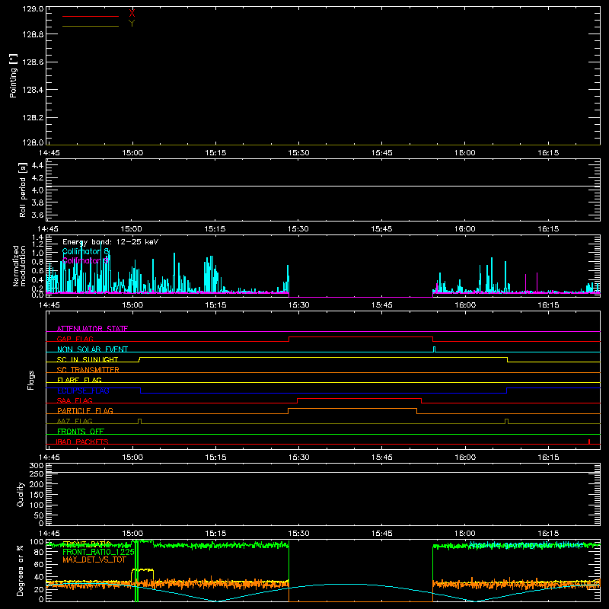Click the Pointing axis title
Image resolution: width=609 pixels, height=609 pixels.
pos(14,75)
